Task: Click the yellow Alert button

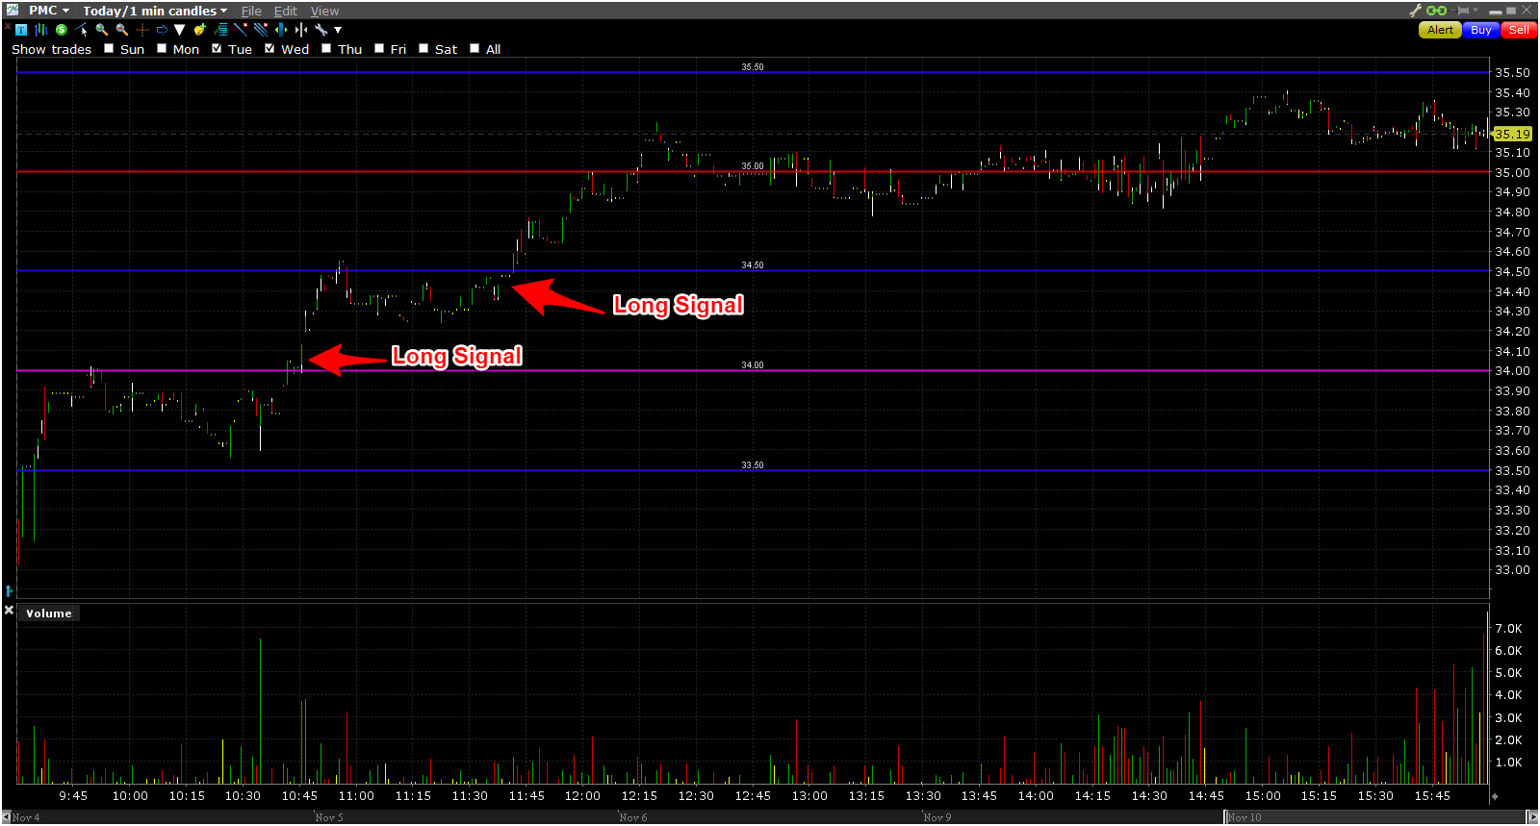Action: 1440,30
